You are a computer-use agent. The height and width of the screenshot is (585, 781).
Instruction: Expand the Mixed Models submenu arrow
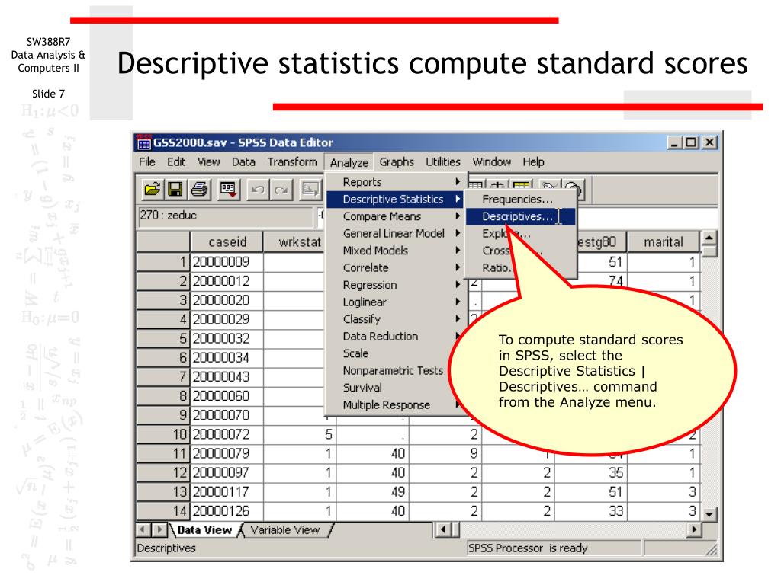click(x=458, y=251)
